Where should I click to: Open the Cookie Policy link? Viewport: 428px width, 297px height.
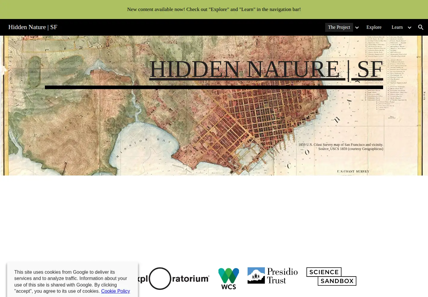pyautogui.click(x=115, y=291)
